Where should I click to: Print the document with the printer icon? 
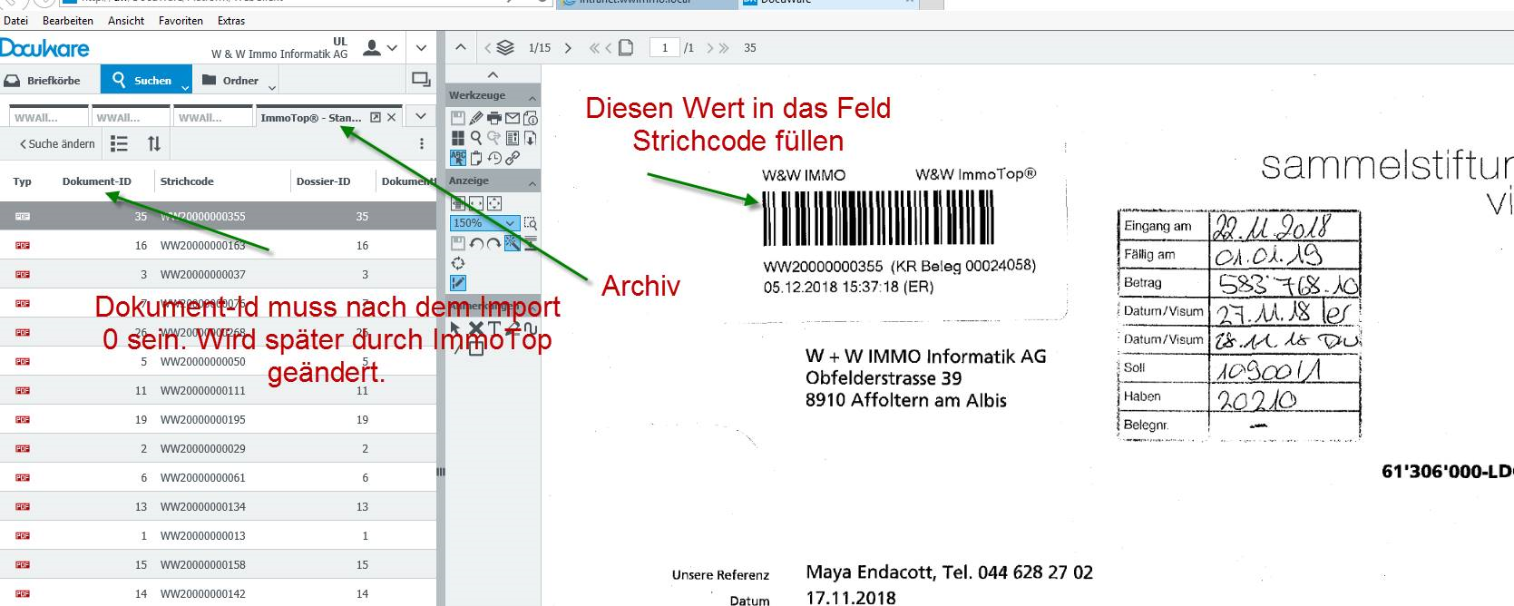[x=494, y=118]
